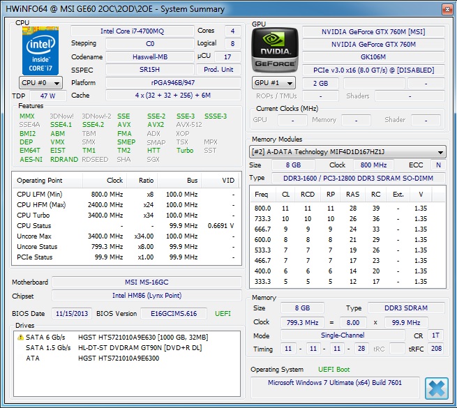This screenshot has width=457, height=408.
Task: Select the 466.7 frequency timing row
Action: click(347, 261)
